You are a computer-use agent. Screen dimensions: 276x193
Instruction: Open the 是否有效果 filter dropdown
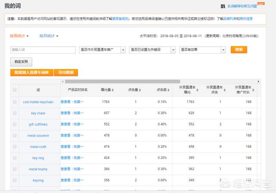202,50
